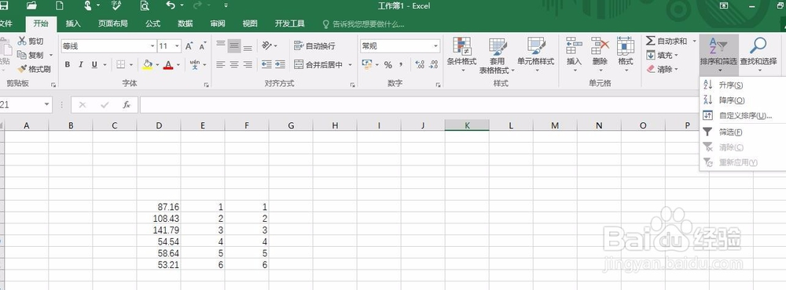Select column D header
The height and width of the screenshot is (290, 786).
click(159, 125)
